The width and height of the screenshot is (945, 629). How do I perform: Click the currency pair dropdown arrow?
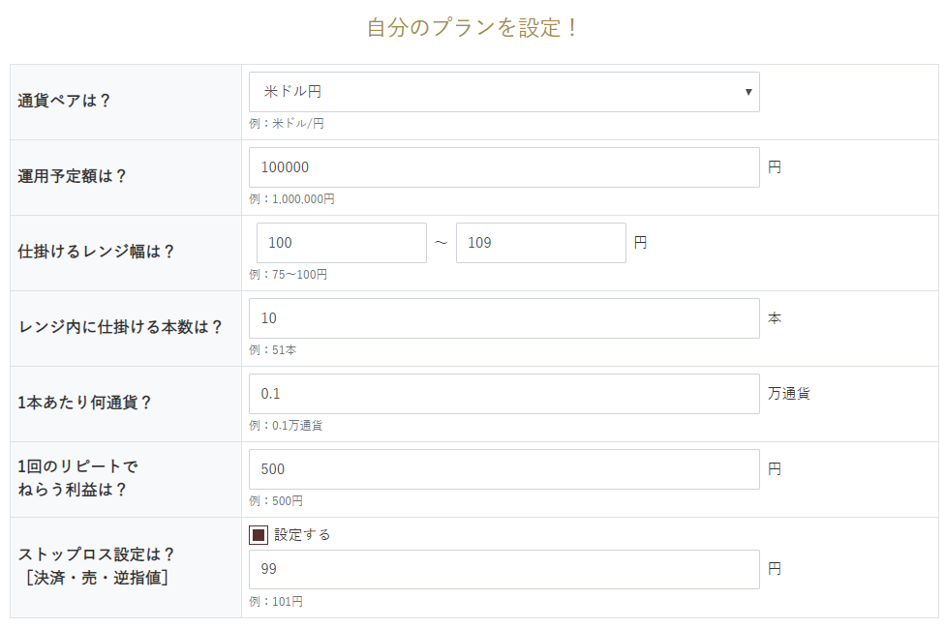748,92
